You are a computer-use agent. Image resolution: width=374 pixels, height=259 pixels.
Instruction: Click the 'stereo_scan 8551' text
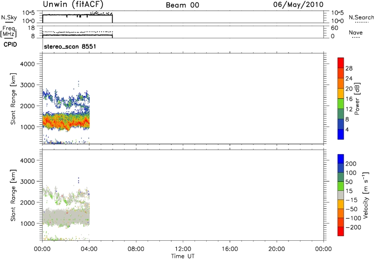point(70,46)
